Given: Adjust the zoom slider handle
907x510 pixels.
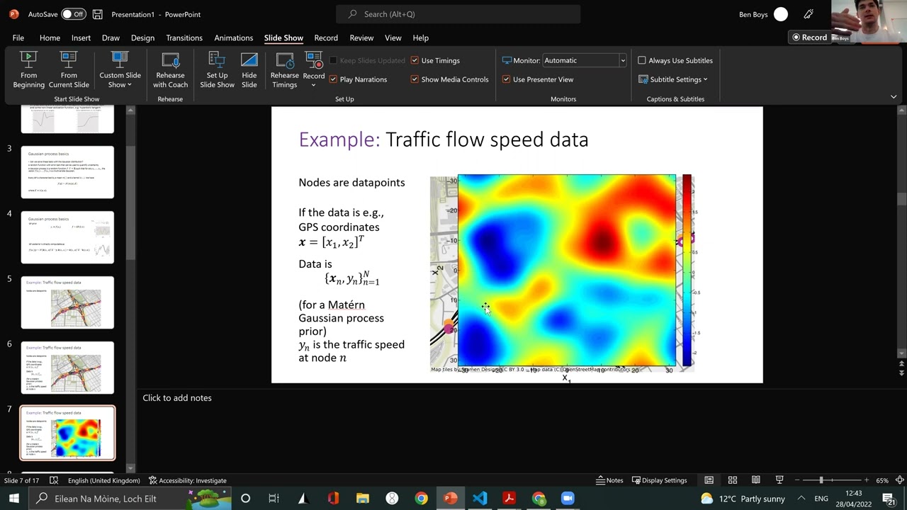Looking at the screenshot, I should (821, 480).
